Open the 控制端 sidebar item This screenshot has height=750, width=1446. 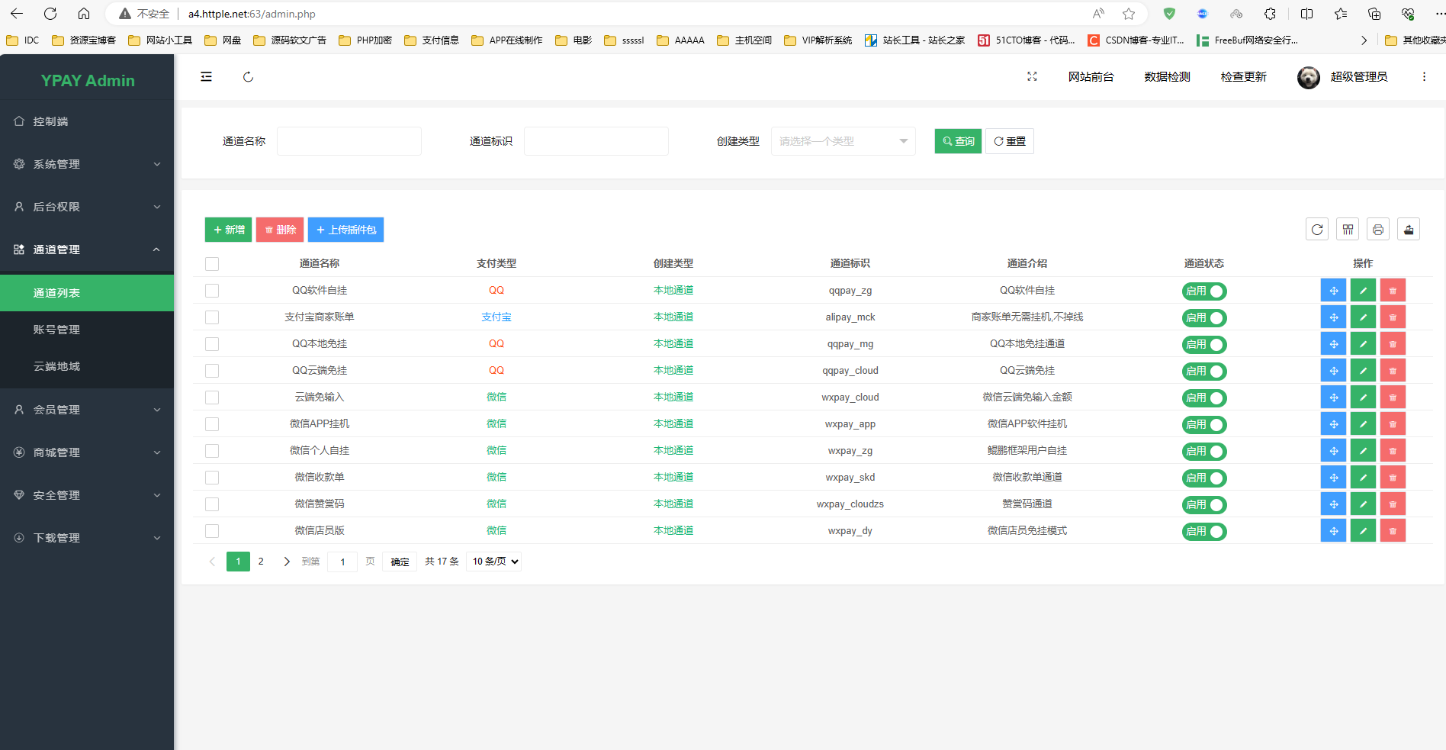tap(87, 121)
